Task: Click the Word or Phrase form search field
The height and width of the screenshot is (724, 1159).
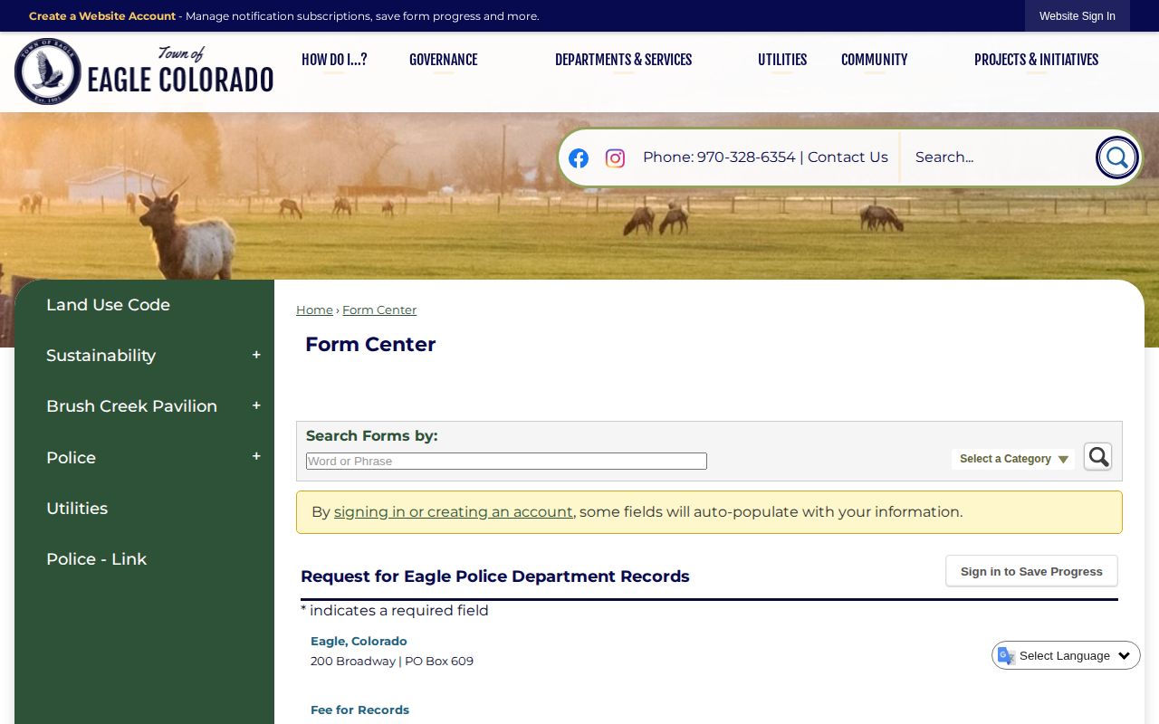Action: (506, 462)
